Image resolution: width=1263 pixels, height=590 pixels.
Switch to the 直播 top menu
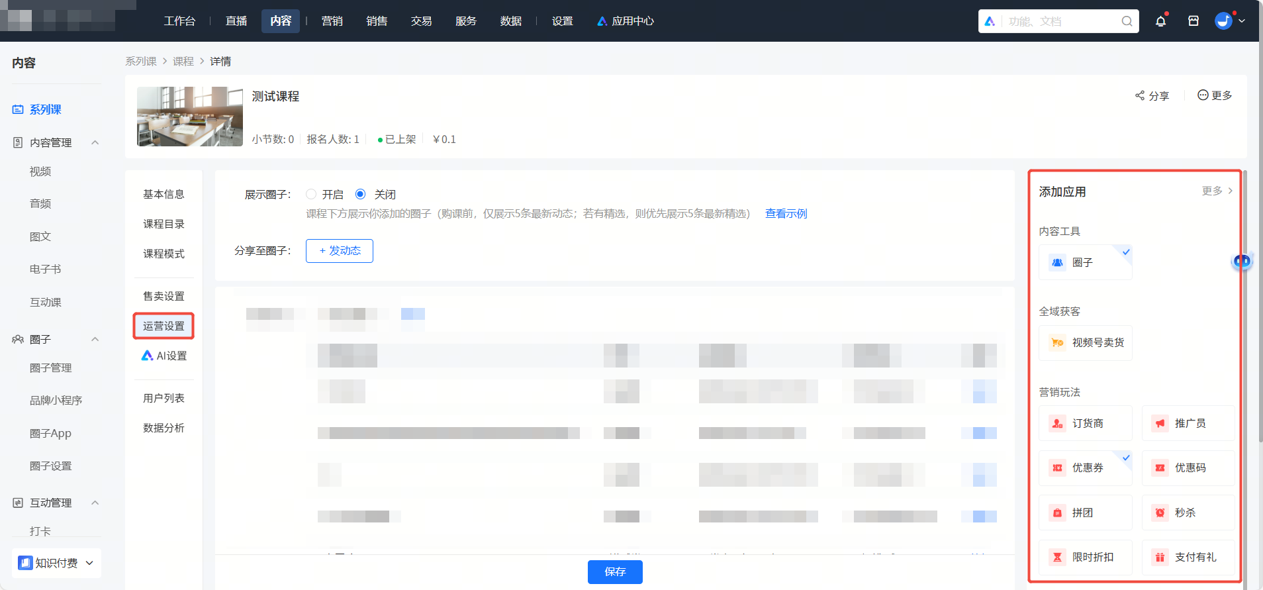pos(236,21)
